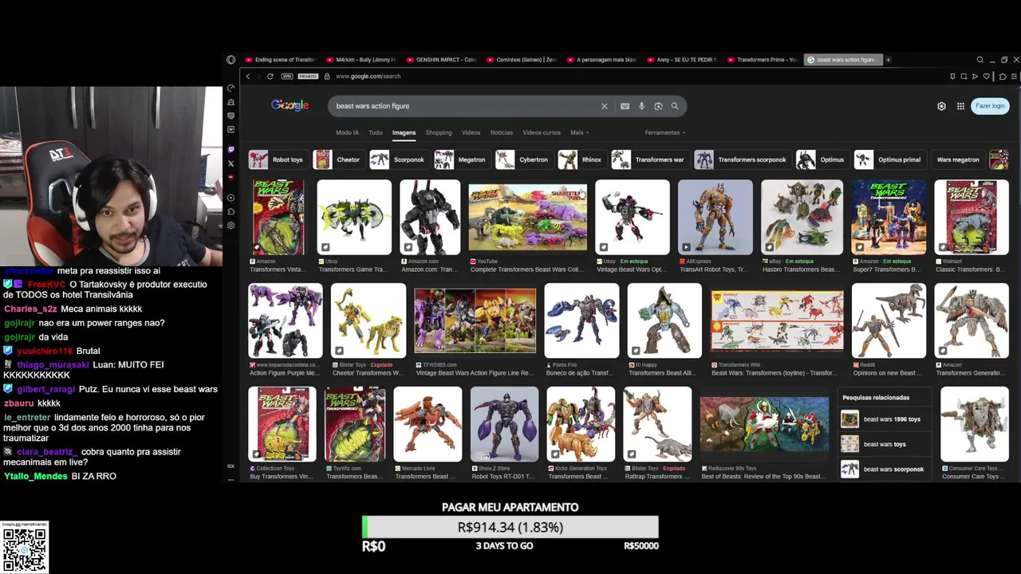Open the GX speed limiter sidebar icon
Screen dimensions: 1021x574
pyautogui.click(x=231, y=88)
